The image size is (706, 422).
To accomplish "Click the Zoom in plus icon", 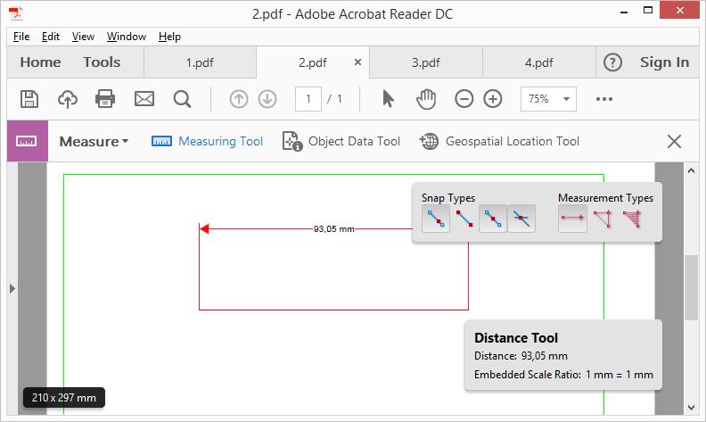I will point(493,99).
